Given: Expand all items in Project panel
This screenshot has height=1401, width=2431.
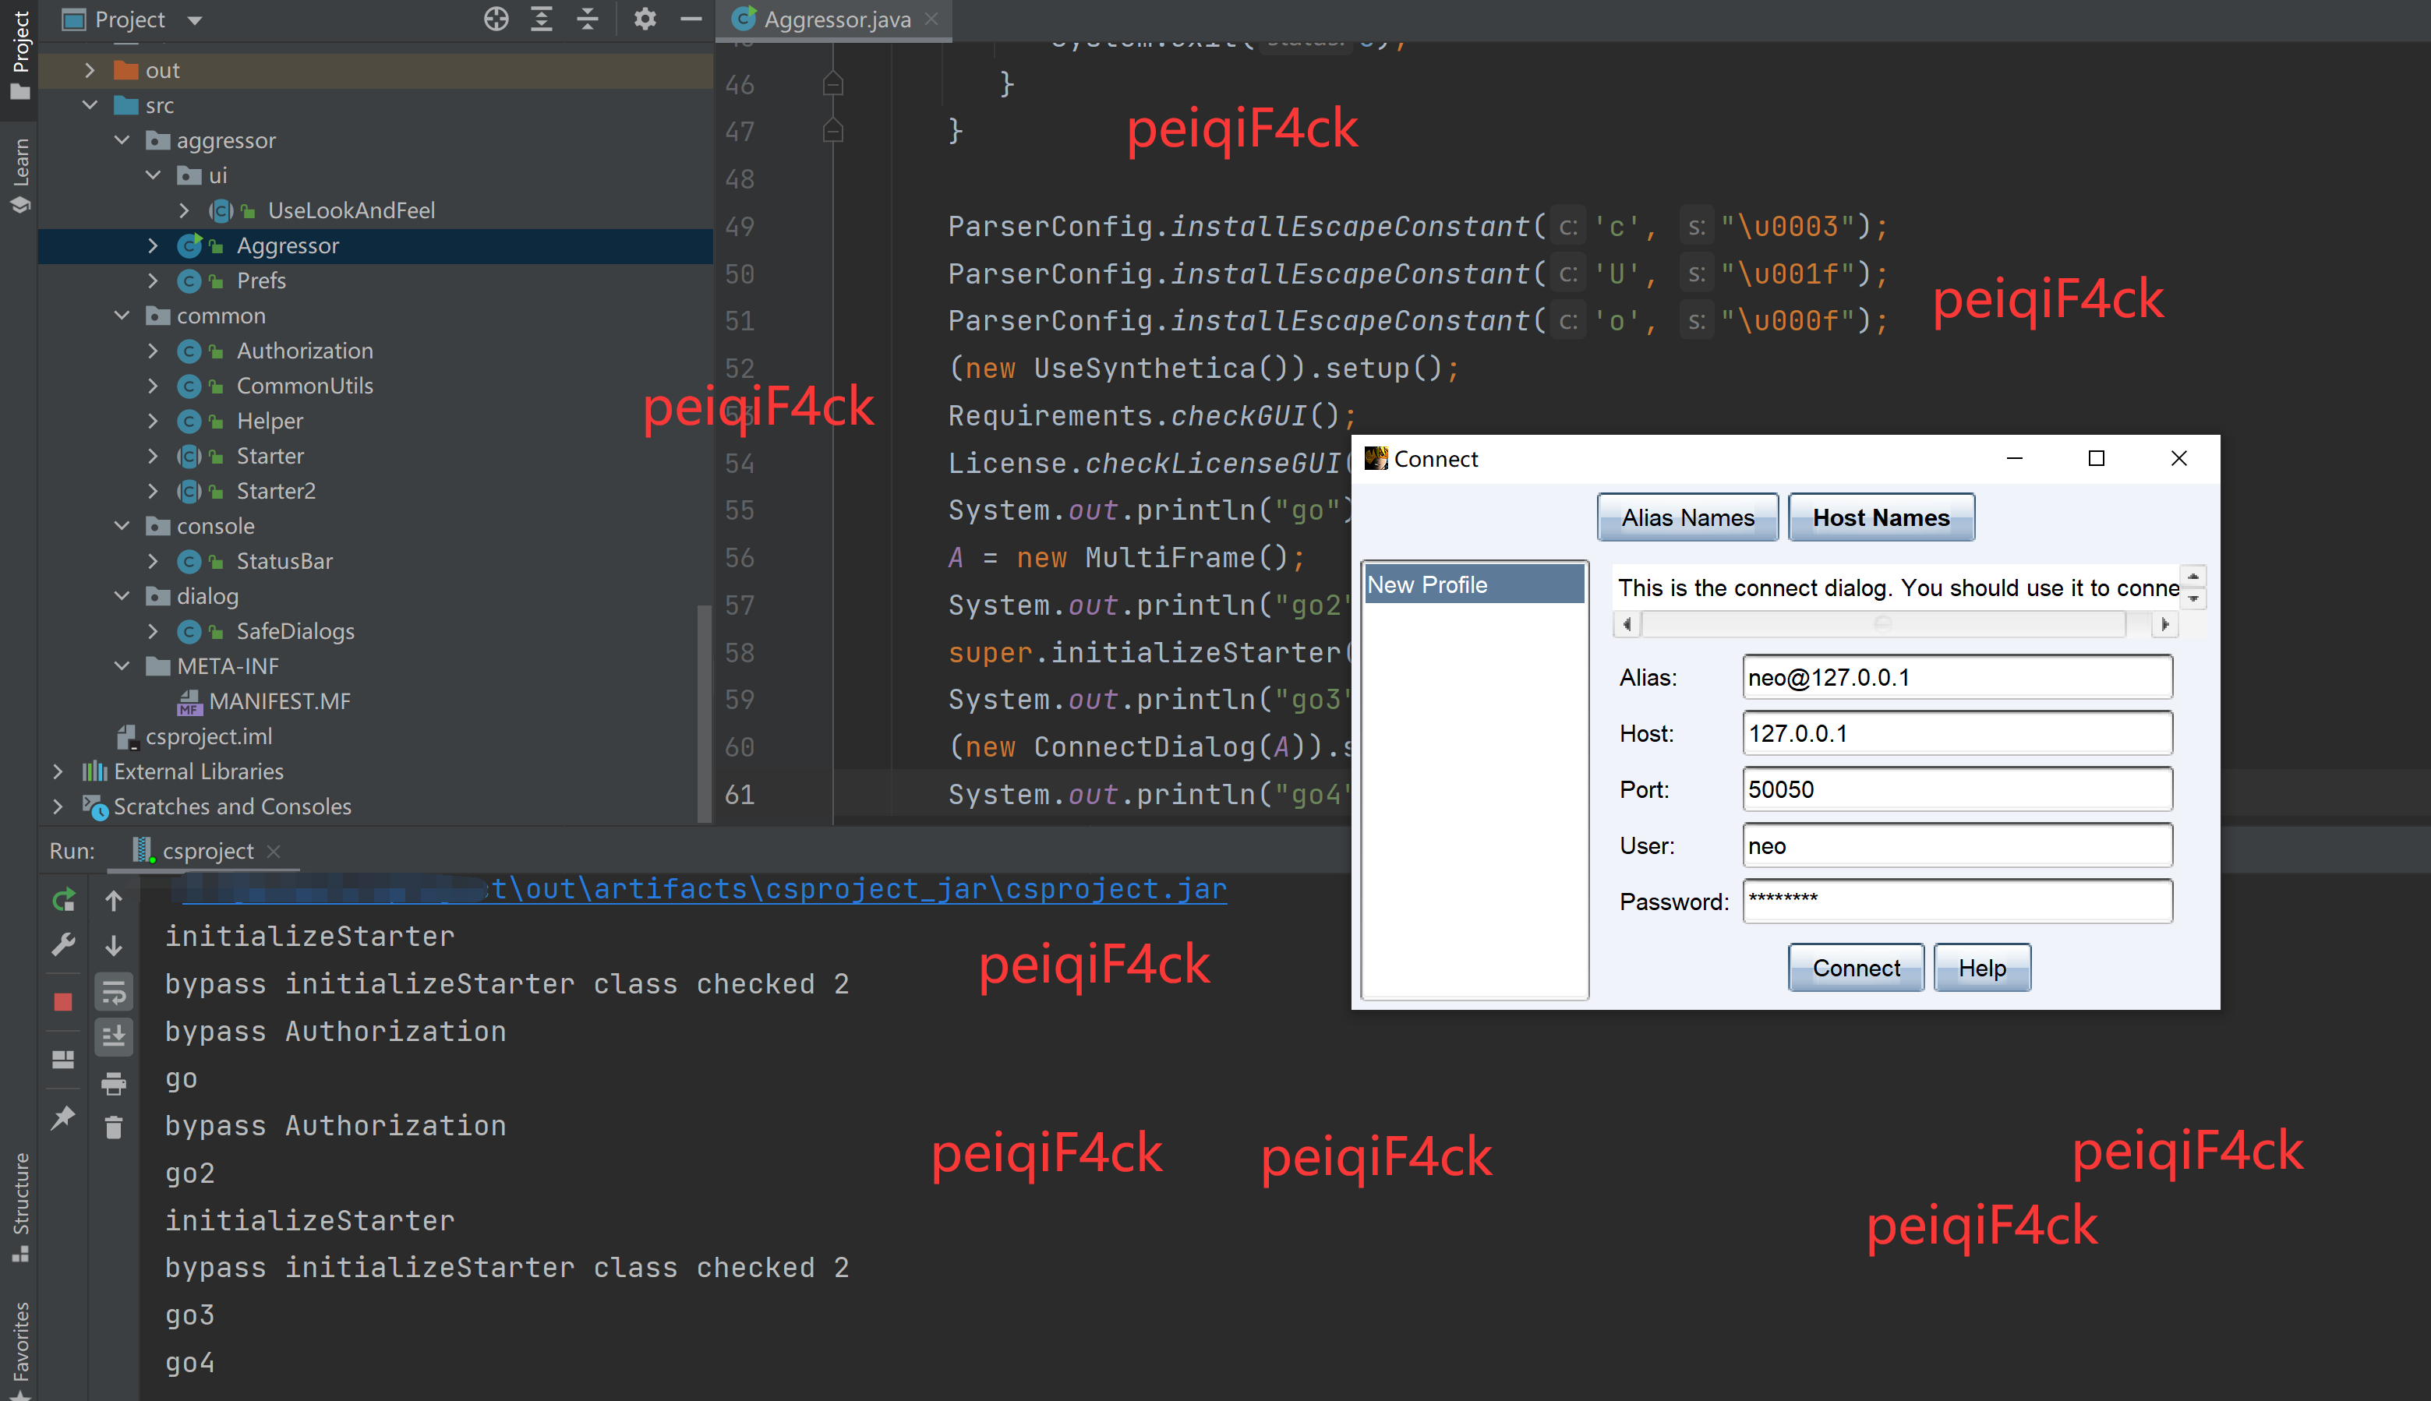Looking at the screenshot, I should pos(542,18).
